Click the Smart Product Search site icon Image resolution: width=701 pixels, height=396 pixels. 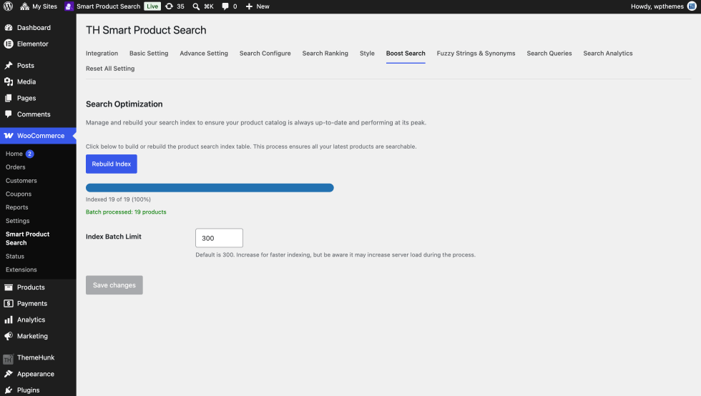pos(69,6)
